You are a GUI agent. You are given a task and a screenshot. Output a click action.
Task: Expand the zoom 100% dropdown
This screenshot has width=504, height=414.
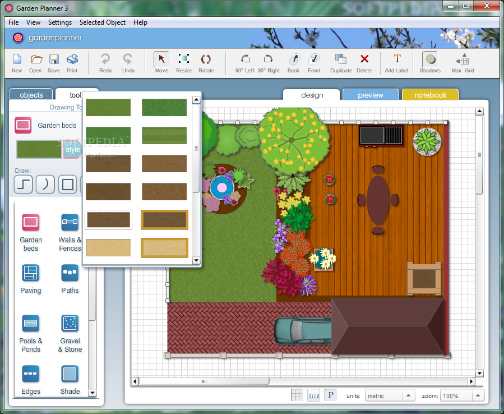click(x=478, y=395)
